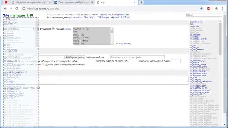Focus the Максимум запросов из 1 файла field
Image resolution: width=228 pixels, height=128 pixels.
pos(176,61)
